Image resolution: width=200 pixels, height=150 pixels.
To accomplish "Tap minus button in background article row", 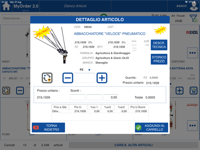I will click(x=20, y=91).
